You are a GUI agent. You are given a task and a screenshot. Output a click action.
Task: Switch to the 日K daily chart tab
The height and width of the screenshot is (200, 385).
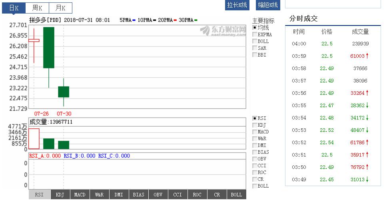pyautogui.click(x=14, y=8)
